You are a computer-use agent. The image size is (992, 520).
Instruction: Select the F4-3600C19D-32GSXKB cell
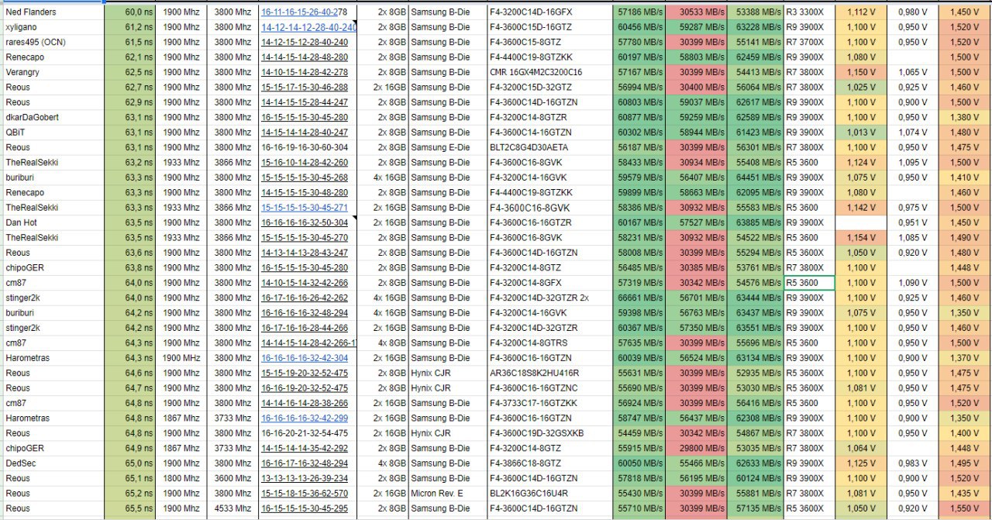(550, 433)
